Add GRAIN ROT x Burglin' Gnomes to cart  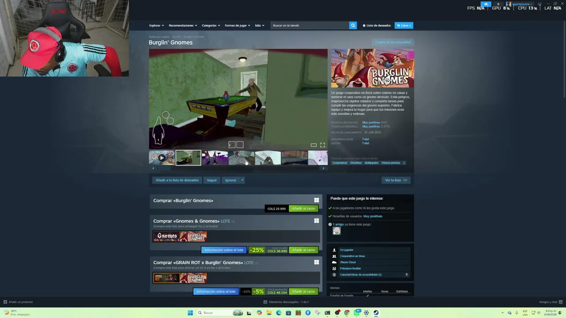303,291
